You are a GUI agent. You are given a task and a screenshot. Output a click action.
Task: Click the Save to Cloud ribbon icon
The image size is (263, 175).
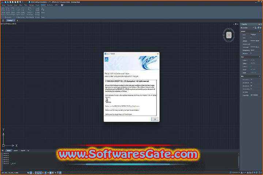pos(8,11)
